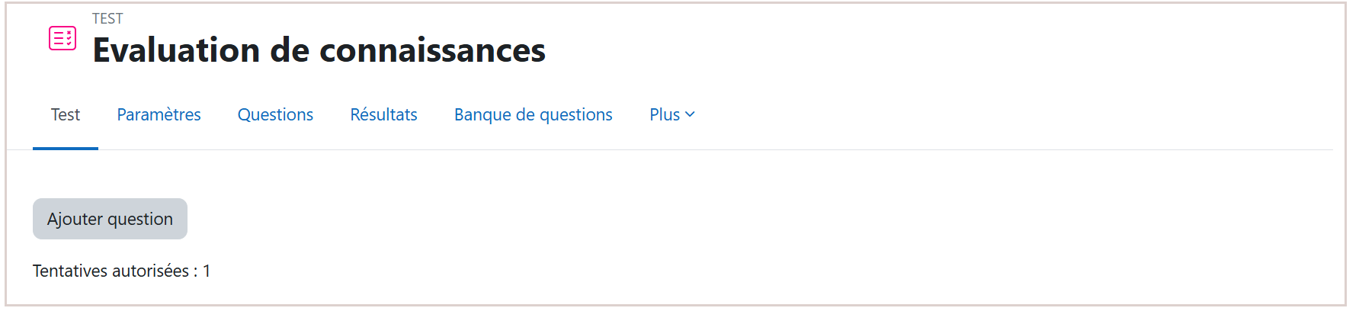Open quiz settings via Paramètres link
Screen dimensions: 1359x324
(159, 114)
